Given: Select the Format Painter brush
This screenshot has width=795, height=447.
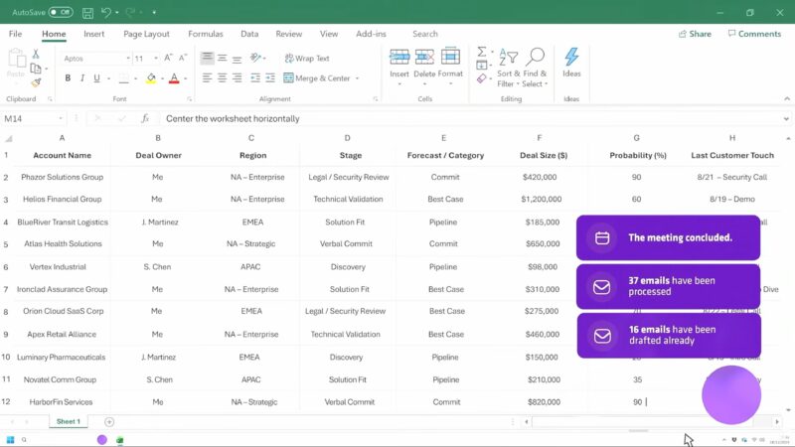Looking at the screenshot, I should tap(36, 82).
